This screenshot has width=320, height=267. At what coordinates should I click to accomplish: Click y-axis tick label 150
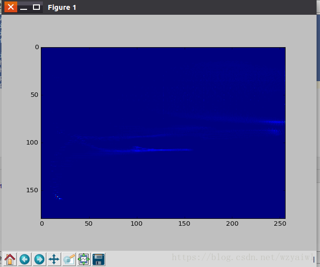pos(32,190)
